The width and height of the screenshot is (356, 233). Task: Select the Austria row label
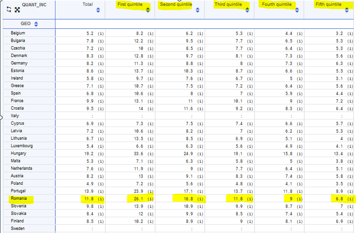(x=17, y=176)
